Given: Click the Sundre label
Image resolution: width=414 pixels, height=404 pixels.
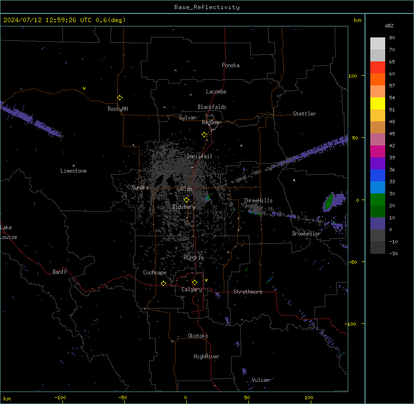Looking at the screenshot, I should [x=140, y=188].
